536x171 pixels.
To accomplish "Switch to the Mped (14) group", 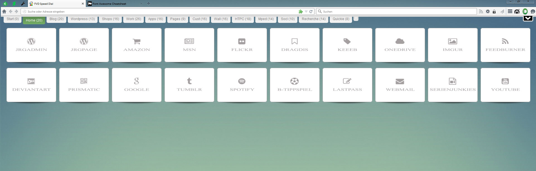I will pyautogui.click(x=266, y=19).
